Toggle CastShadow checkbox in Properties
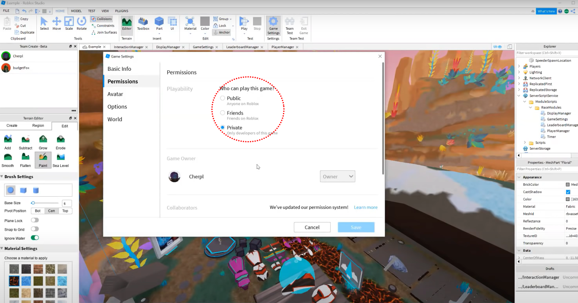This screenshot has width=578, height=303. [x=568, y=192]
